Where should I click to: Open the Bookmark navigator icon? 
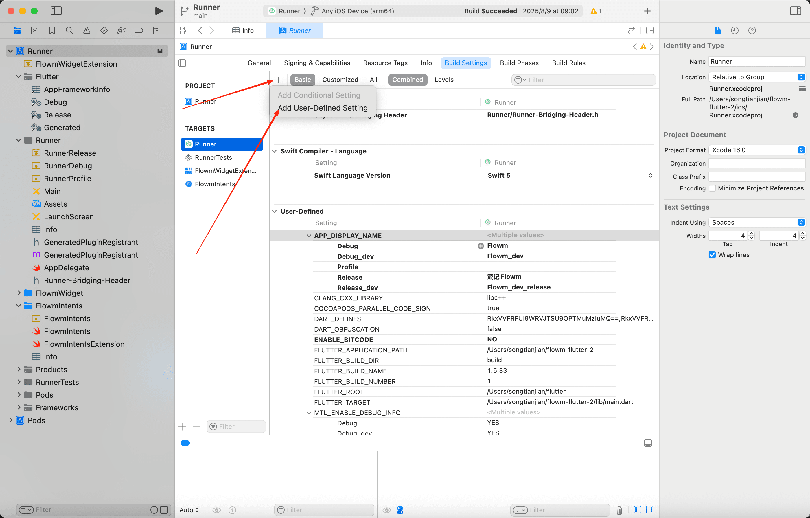point(52,30)
